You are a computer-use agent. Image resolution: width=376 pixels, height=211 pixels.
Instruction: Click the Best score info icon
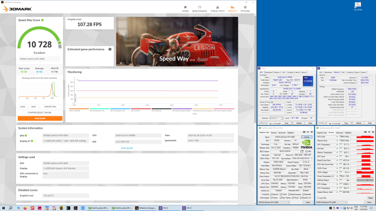click(x=57, y=68)
